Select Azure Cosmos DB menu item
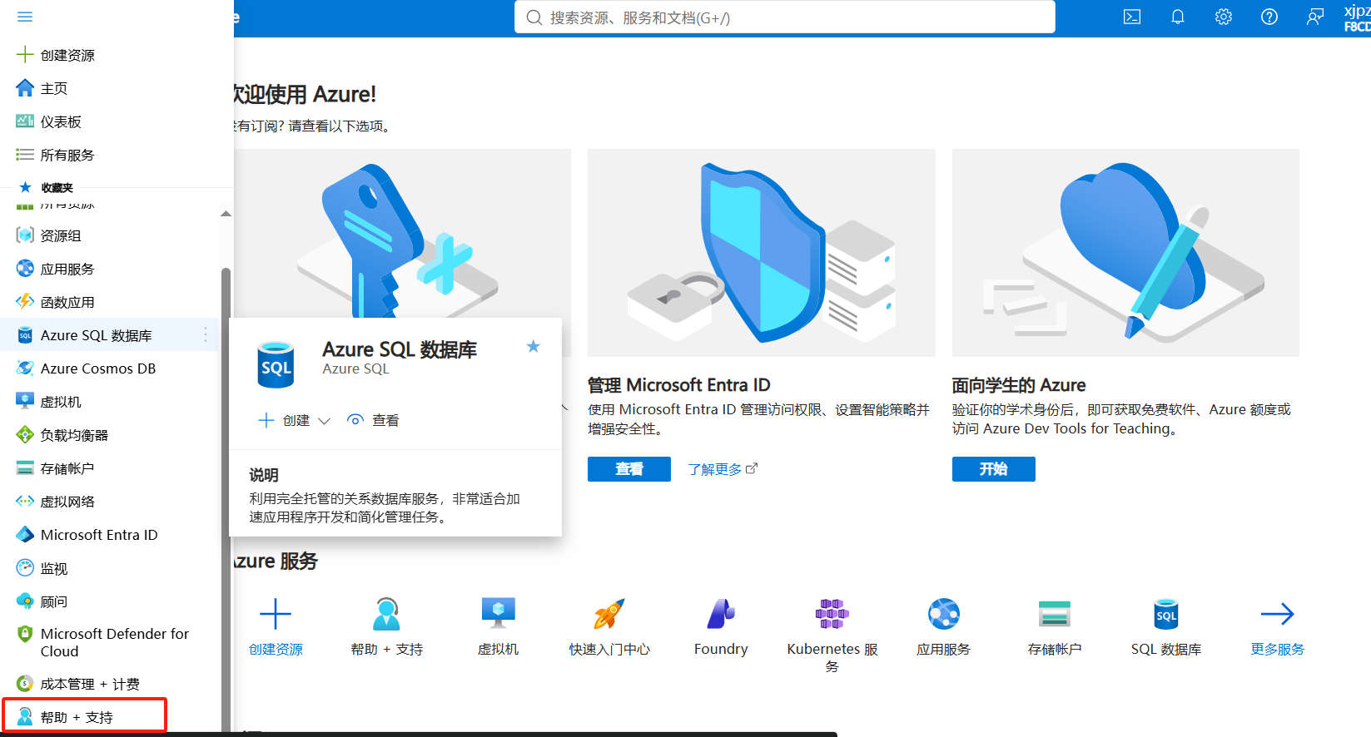Viewport: 1371px width, 737px height. 109,368
